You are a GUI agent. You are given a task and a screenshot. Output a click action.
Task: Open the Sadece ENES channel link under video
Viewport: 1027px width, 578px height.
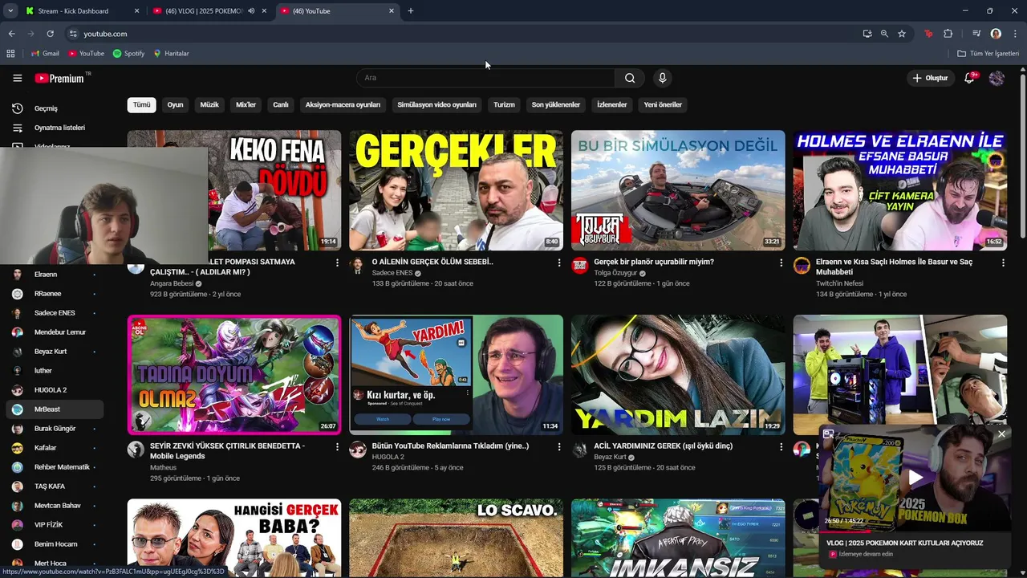(x=392, y=273)
